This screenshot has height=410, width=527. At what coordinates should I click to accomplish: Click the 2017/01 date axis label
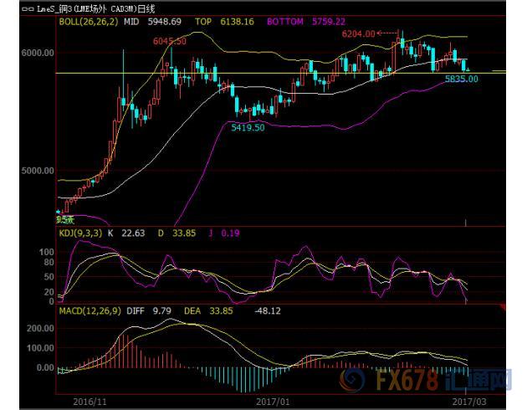pyautogui.click(x=273, y=402)
